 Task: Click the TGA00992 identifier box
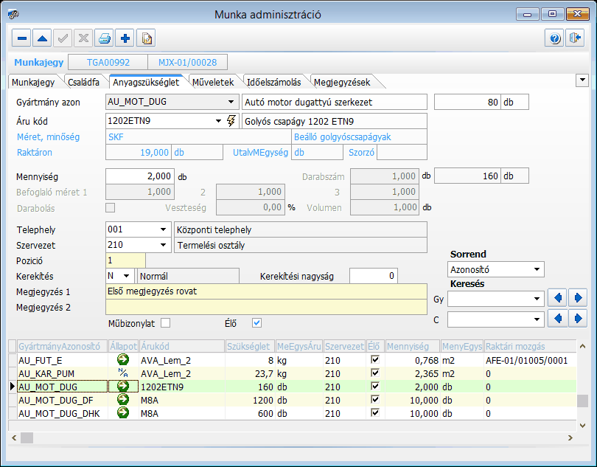click(x=108, y=62)
